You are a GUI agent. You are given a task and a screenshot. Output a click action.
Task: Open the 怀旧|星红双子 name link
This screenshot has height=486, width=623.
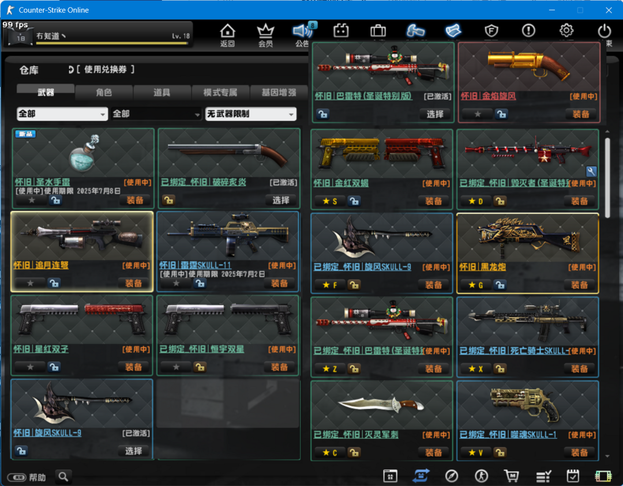tap(41, 349)
